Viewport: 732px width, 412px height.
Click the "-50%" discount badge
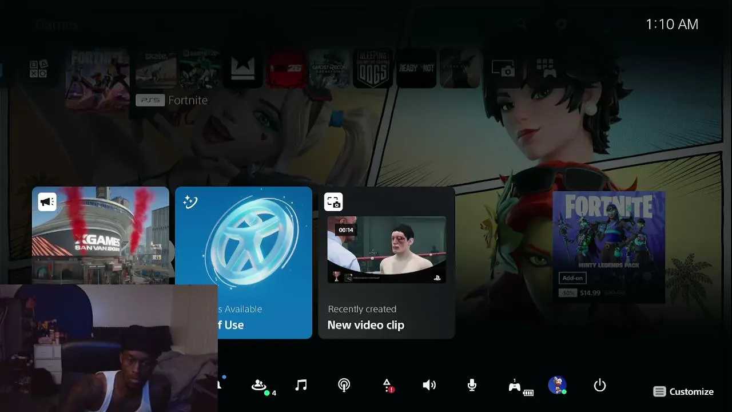pos(567,293)
